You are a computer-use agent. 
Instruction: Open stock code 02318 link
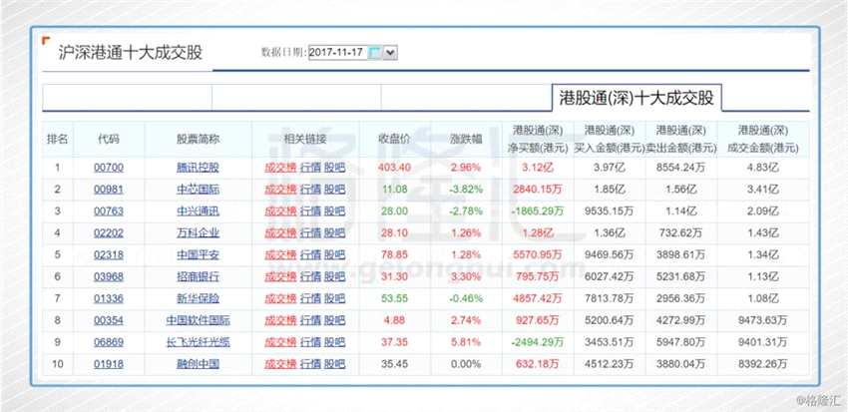pos(109,254)
